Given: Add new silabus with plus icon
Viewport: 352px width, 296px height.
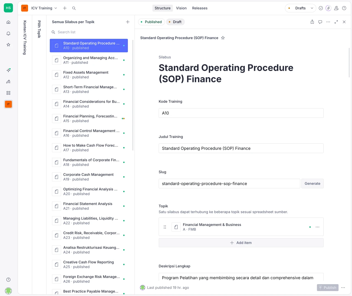Looking at the screenshot, I should (128, 22).
